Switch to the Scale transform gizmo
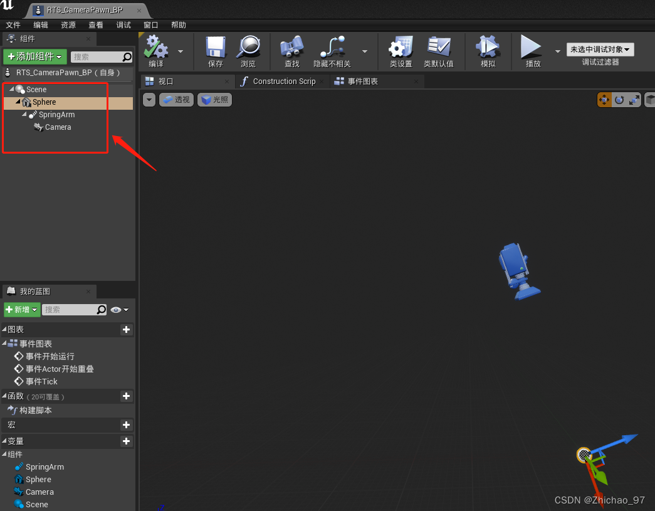 [633, 100]
